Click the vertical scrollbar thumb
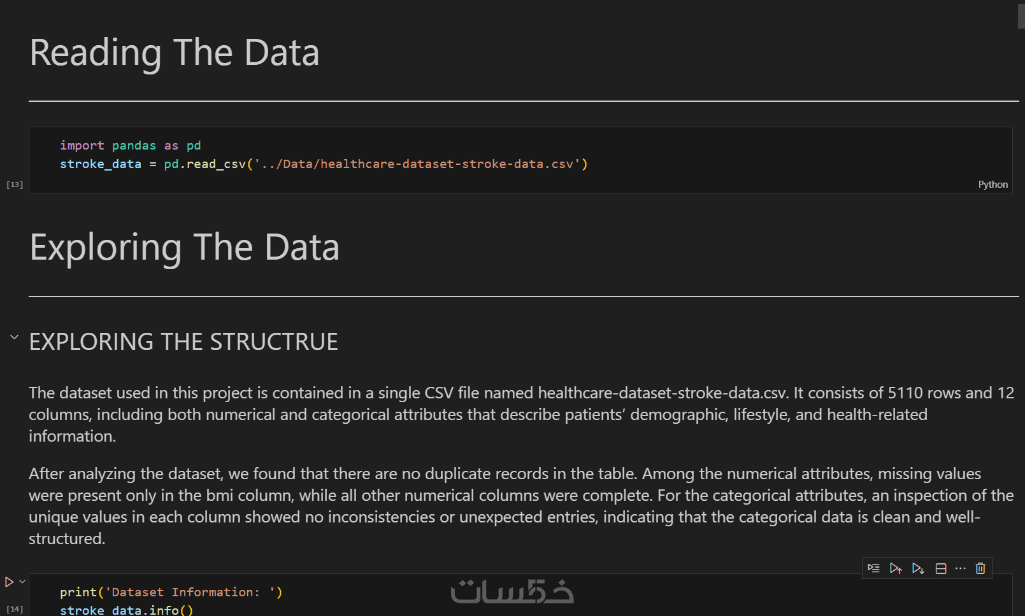 click(1021, 15)
